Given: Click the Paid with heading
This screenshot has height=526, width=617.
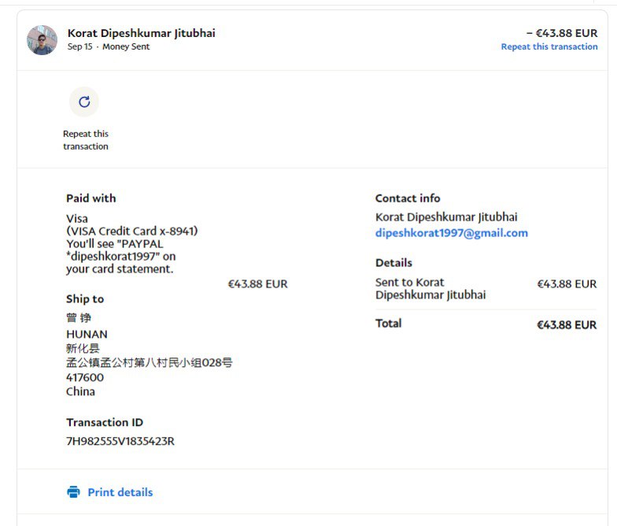Looking at the screenshot, I should pyautogui.click(x=91, y=198).
